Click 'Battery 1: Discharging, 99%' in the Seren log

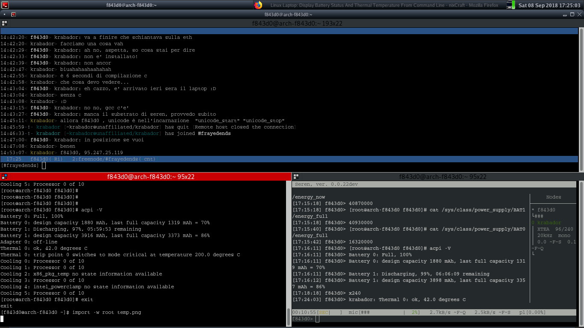[x=419, y=274]
